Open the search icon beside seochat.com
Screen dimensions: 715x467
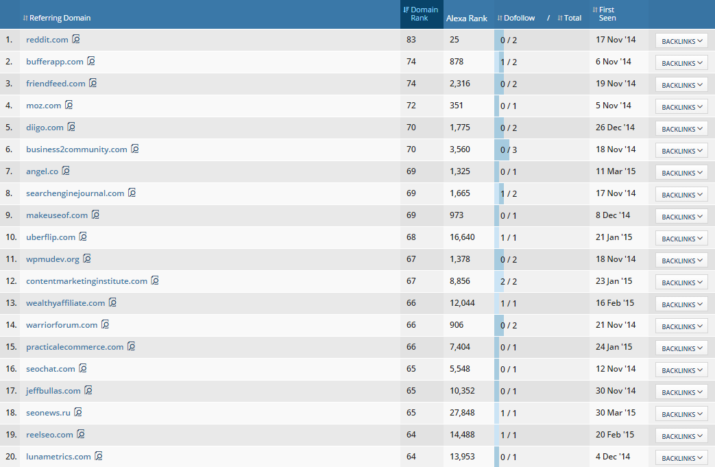83,368
